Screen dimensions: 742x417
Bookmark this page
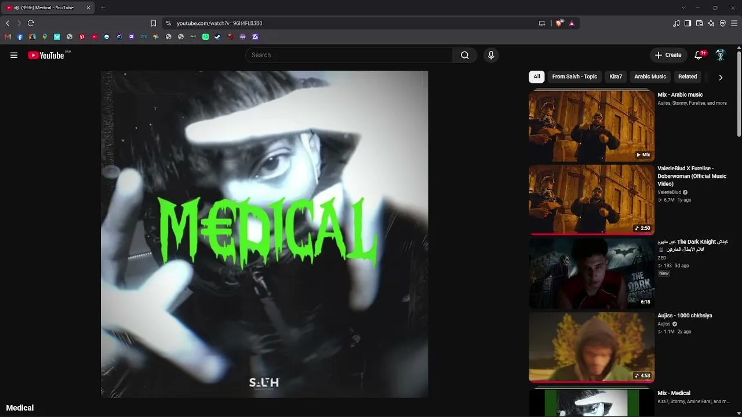153,23
